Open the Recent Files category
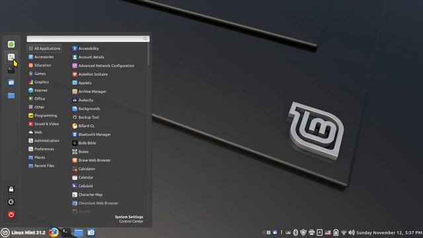The image size is (423, 238). tap(42, 166)
